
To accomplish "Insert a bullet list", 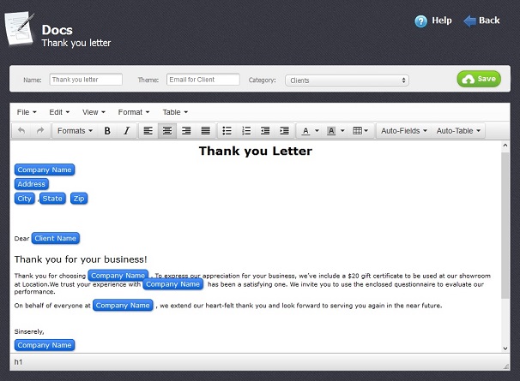I will point(227,131).
